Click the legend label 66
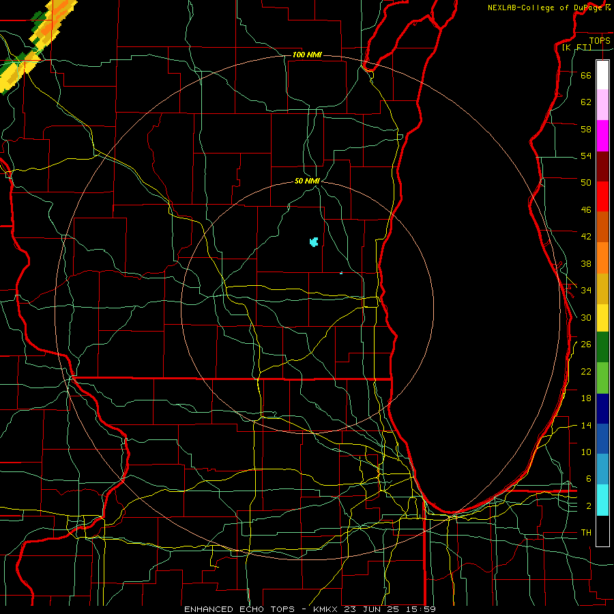Image resolution: width=614 pixels, height=614 pixels. point(586,75)
